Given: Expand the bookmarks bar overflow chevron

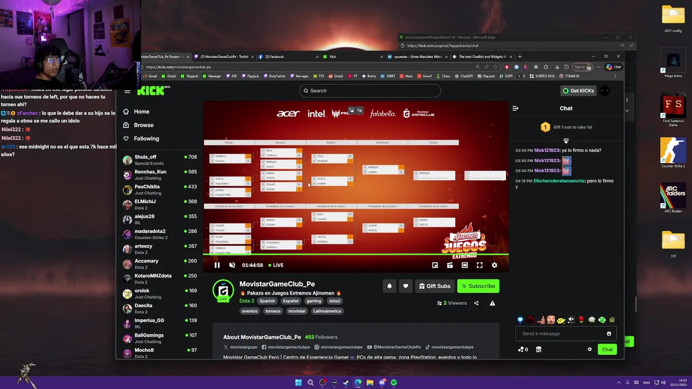Looking at the screenshot, I should pyautogui.click(x=615, y=76).
